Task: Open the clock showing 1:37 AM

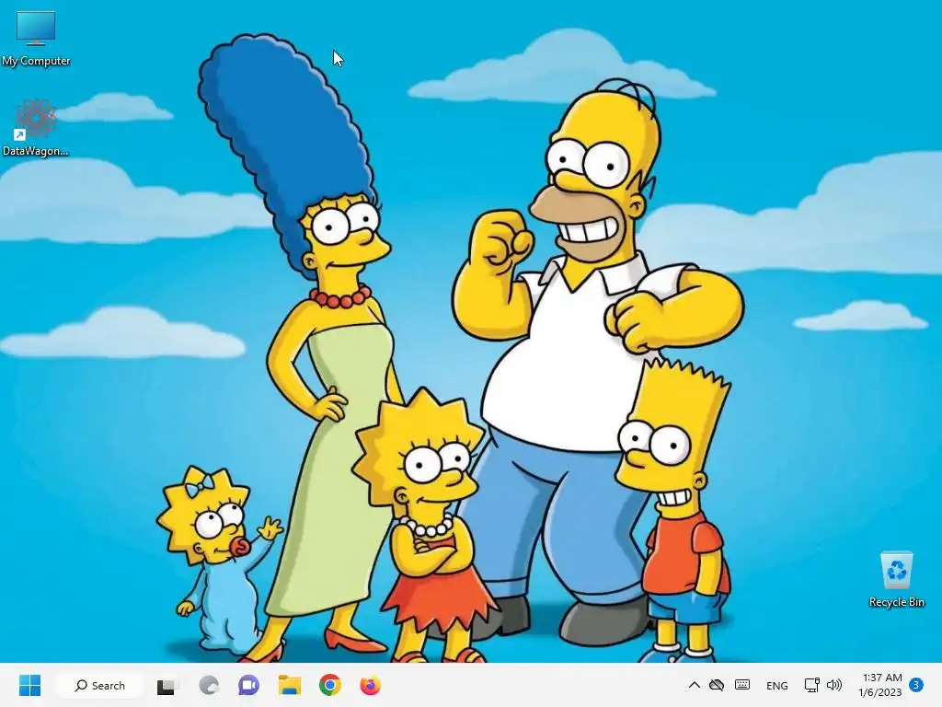Action: [880, 685]
